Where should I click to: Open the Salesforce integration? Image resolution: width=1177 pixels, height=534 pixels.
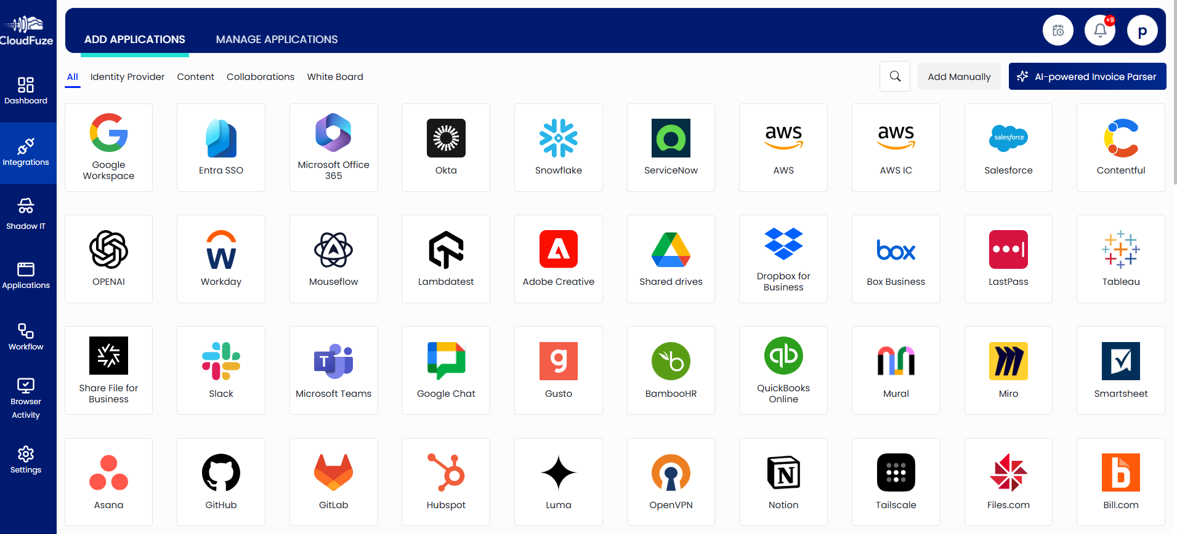point(1008,148)
